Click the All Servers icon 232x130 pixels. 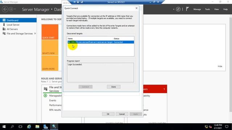pyautogui.click(x=4, y=29)
